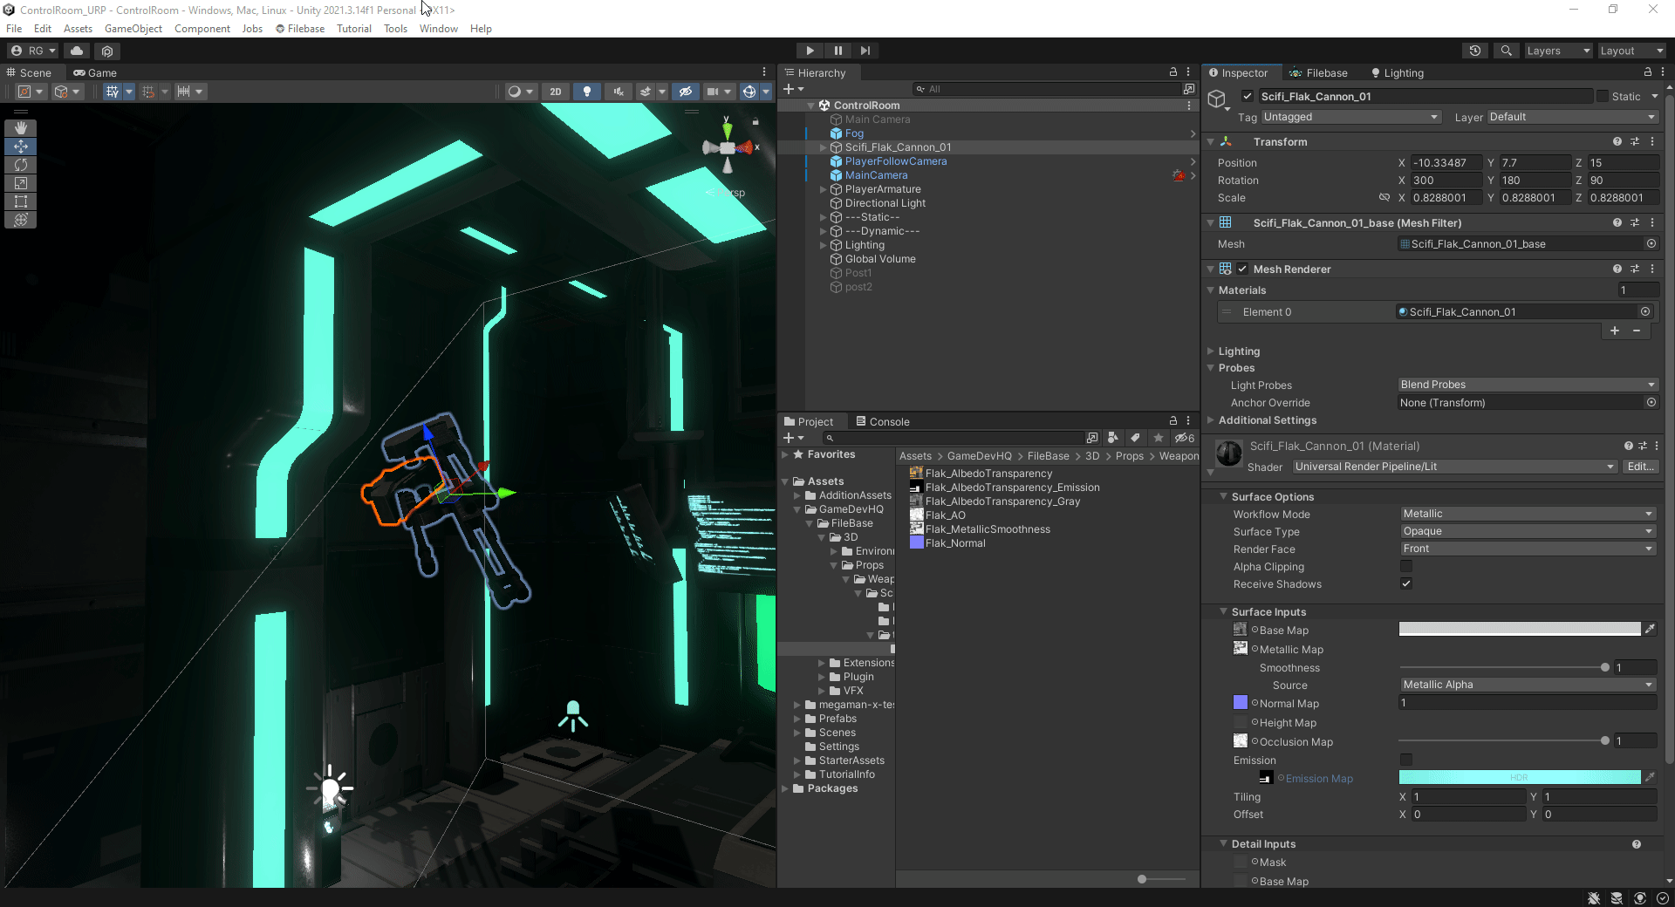
Task: Switch to the Filebase inspector tab
Action: tap(1318, 73)
